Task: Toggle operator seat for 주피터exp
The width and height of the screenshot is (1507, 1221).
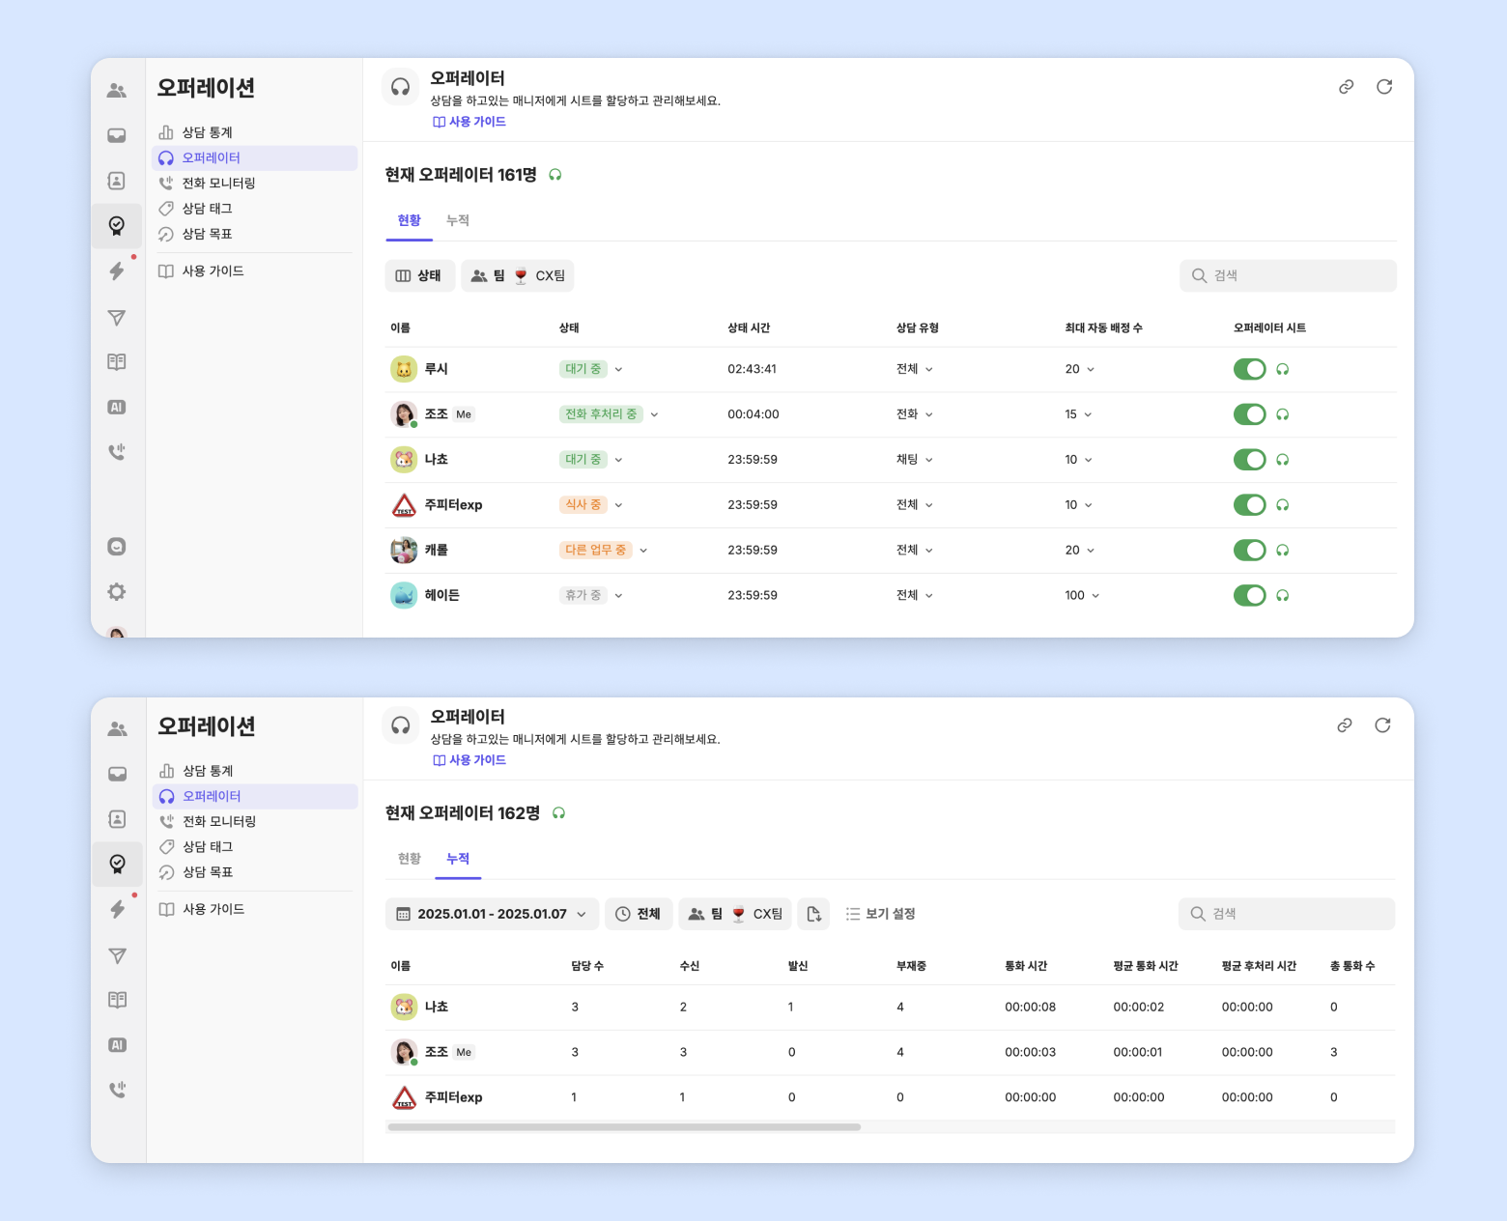Action: (1249, 505)
